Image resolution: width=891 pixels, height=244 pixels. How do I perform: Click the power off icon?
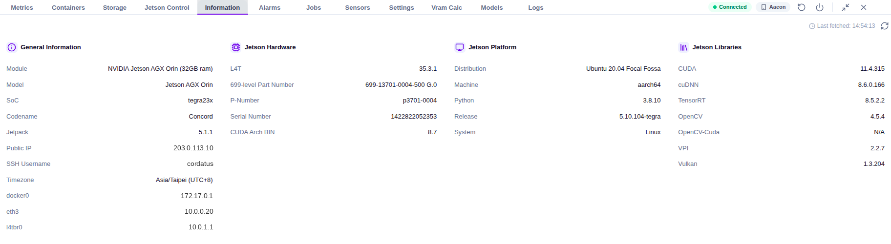click(x=820, y=7)
